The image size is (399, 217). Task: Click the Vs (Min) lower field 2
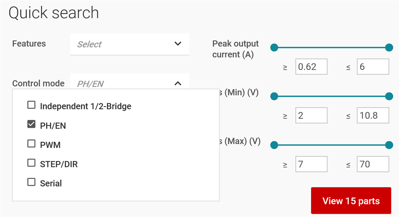(311, 116)
